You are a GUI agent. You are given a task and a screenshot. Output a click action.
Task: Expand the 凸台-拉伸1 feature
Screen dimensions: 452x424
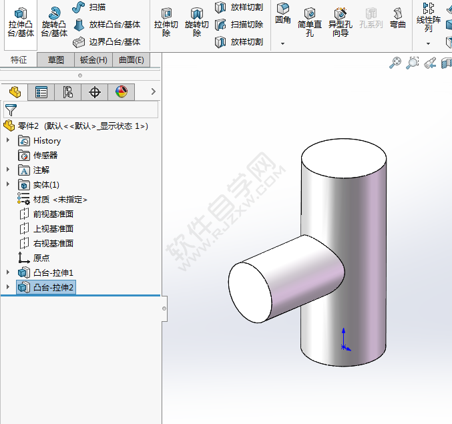8,272
